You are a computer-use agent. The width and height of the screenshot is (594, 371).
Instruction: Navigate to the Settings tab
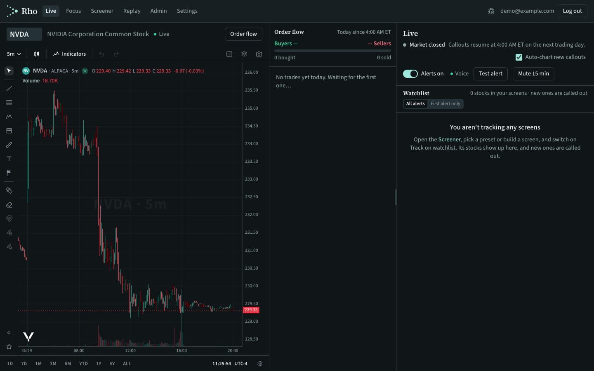click(187, 11)
